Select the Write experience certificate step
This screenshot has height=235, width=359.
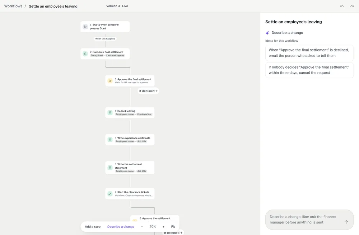130,140
